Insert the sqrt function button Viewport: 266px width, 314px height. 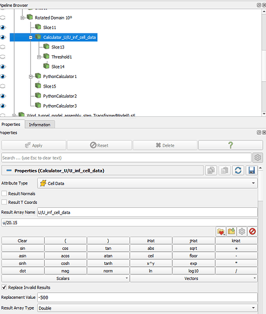[x=193, y=249]
